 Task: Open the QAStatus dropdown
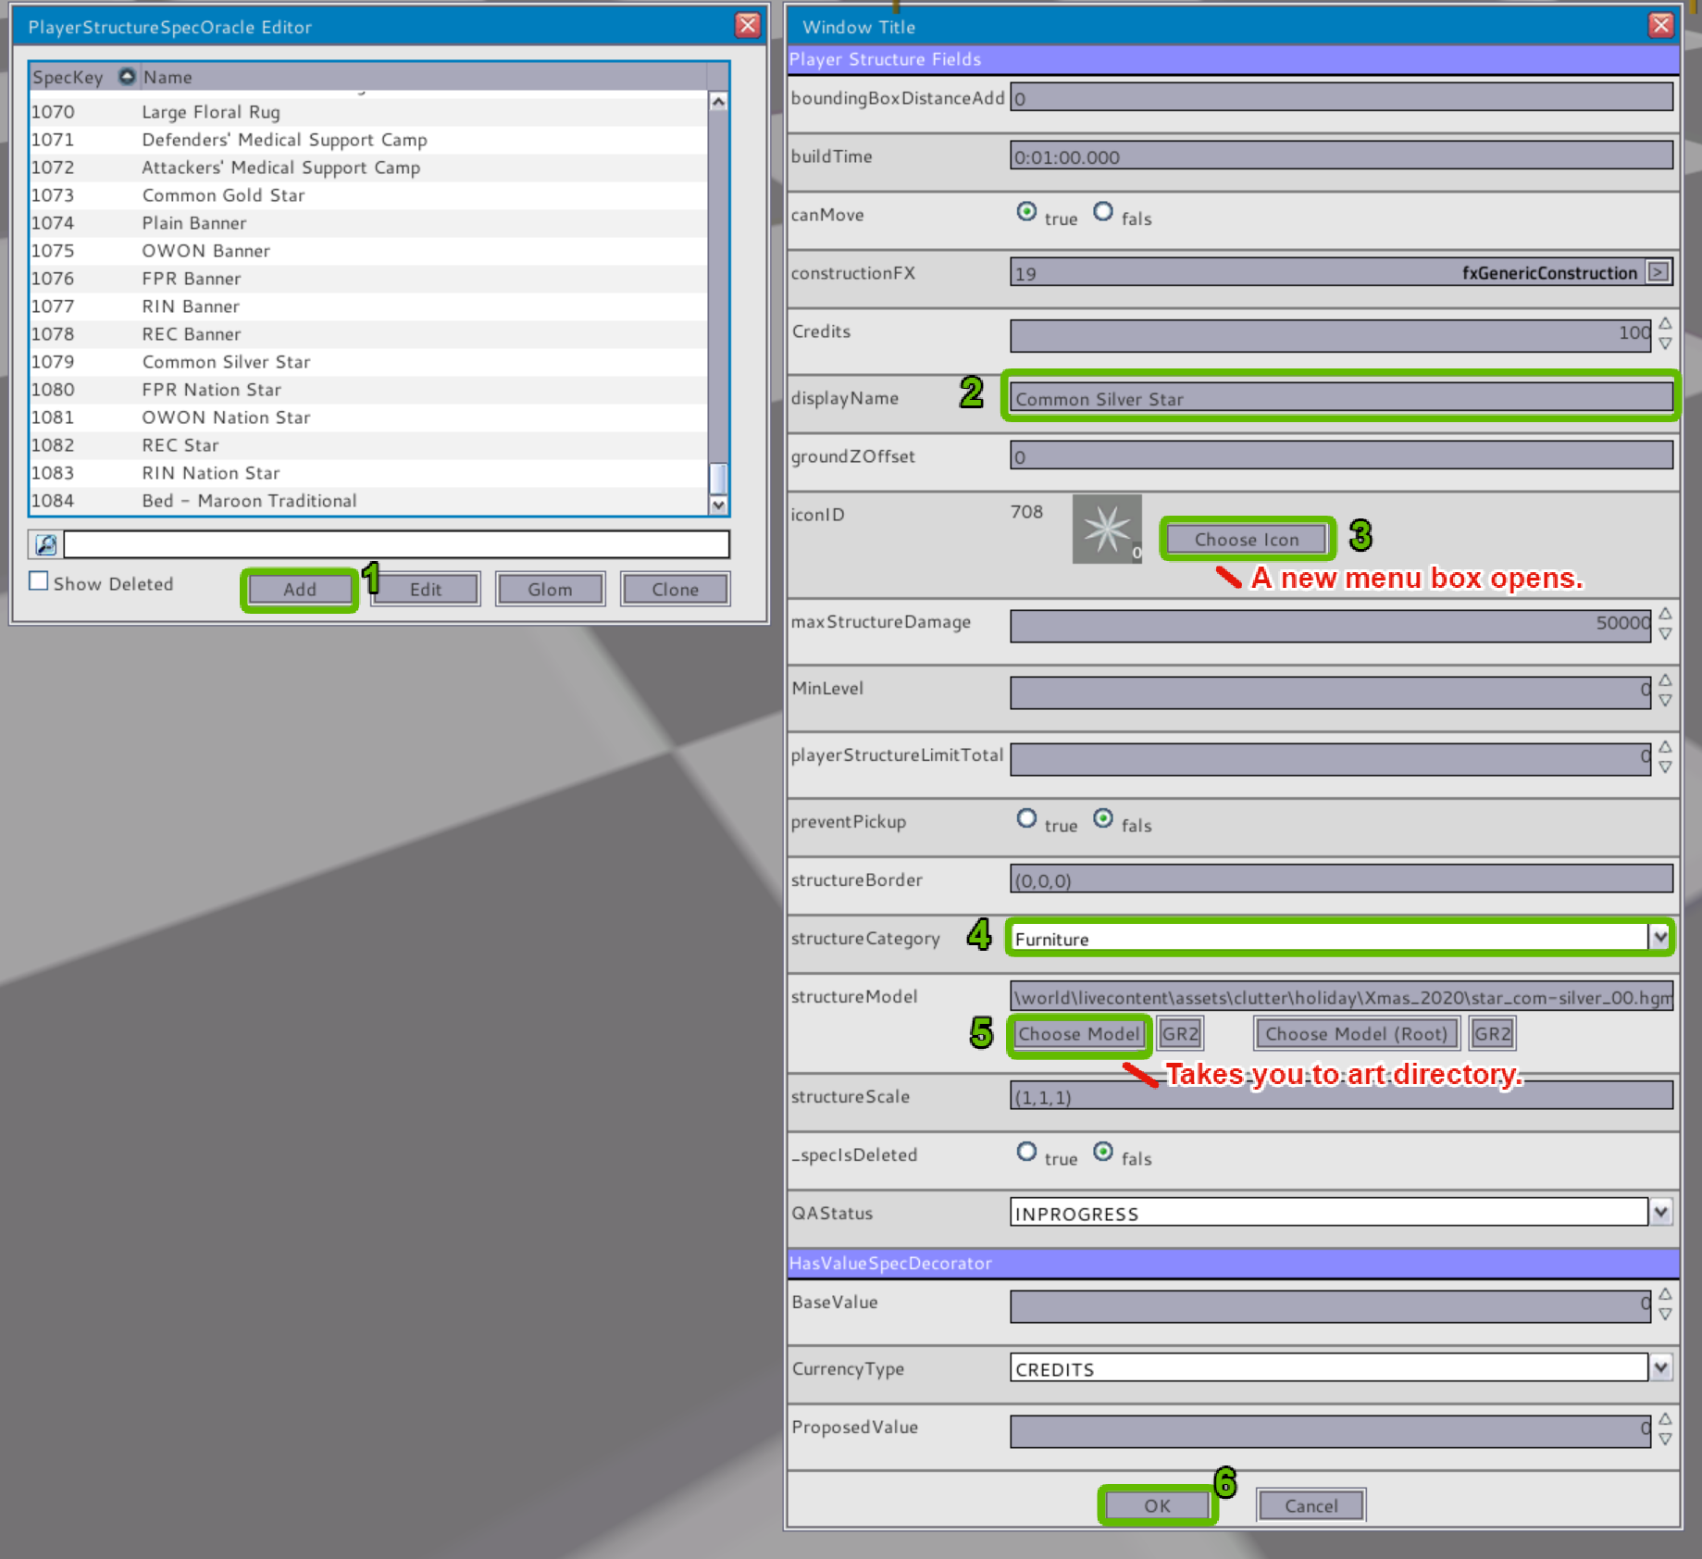click(x=1660, y=1212)
